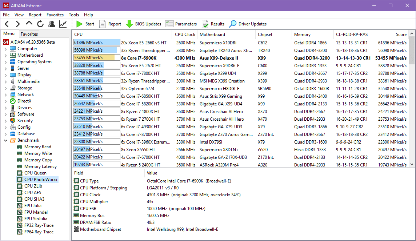
Task: Collapse the Benchmark tree node
Action: [x=5, y=140]
